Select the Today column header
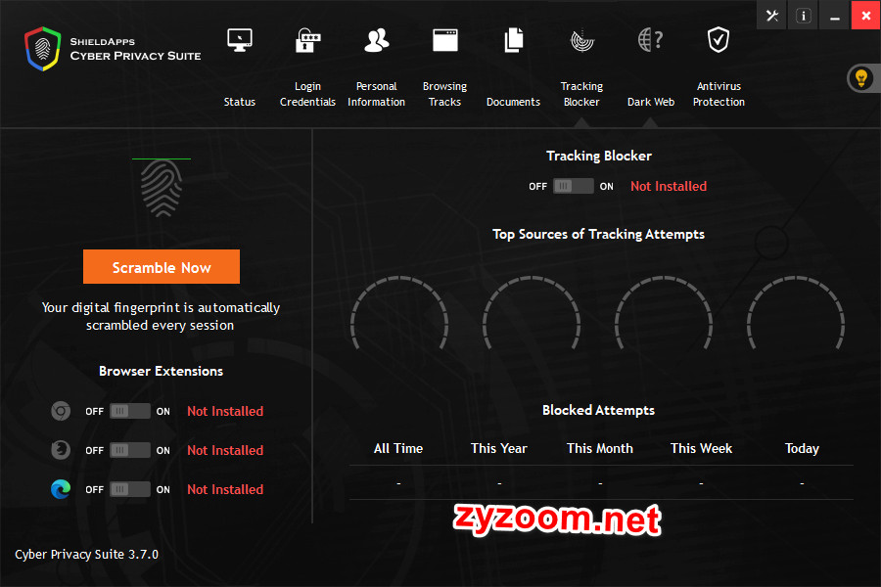This screenshot has height=587, width=881. pyautogui.click(x=802, y=448)
